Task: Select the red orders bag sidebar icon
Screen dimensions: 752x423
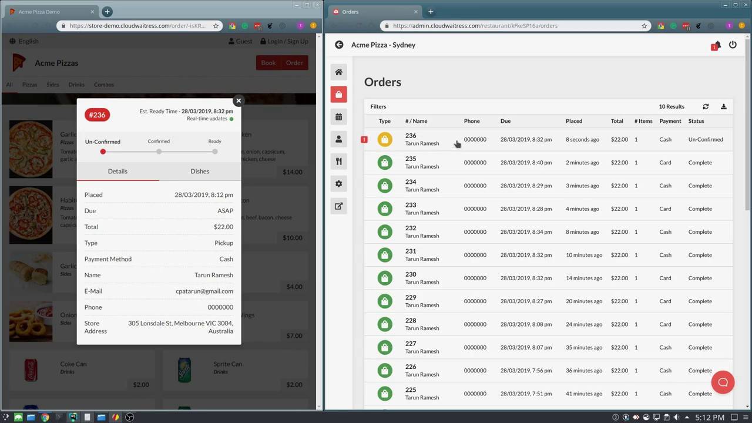Action: pyautogui.click(x=338, y=95)
